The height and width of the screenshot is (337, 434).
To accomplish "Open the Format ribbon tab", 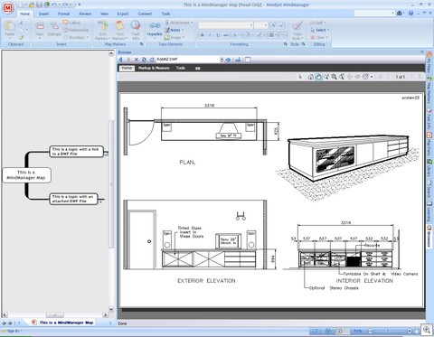I will coord(63,14).
